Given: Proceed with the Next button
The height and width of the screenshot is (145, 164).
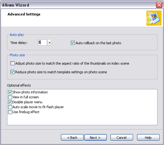Looking at the screenshot, I should click(95, 138).
